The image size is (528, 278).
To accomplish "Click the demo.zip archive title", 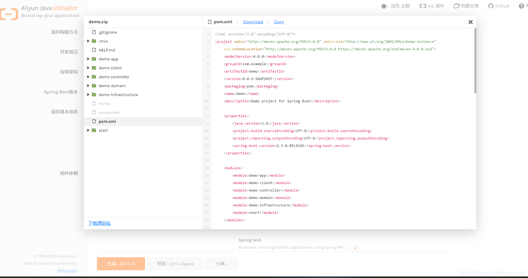I will click(98, 22).
